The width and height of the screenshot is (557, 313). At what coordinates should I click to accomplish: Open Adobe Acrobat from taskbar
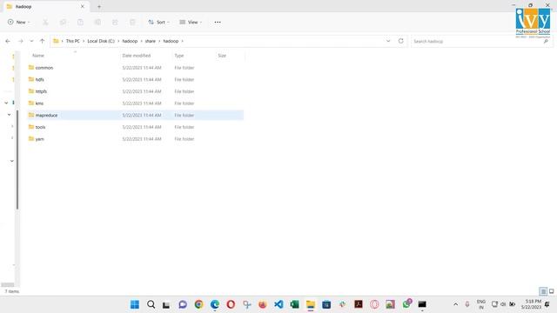pos(359,304)
